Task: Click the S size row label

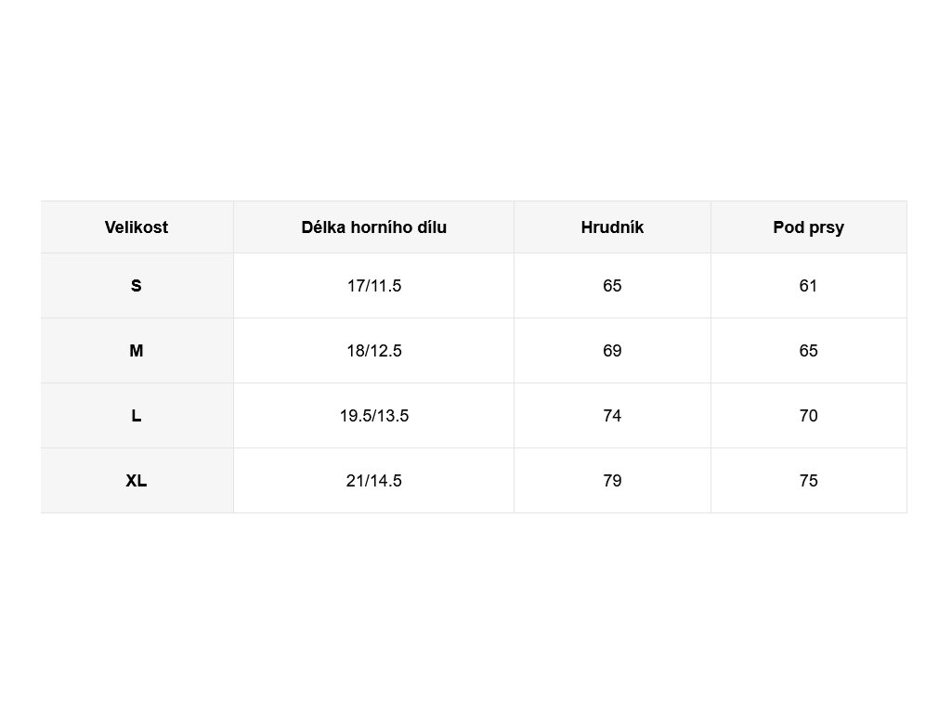Action: pos(137,286)
